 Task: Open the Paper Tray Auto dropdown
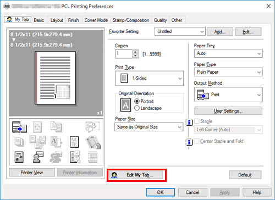tap(228, 53)
